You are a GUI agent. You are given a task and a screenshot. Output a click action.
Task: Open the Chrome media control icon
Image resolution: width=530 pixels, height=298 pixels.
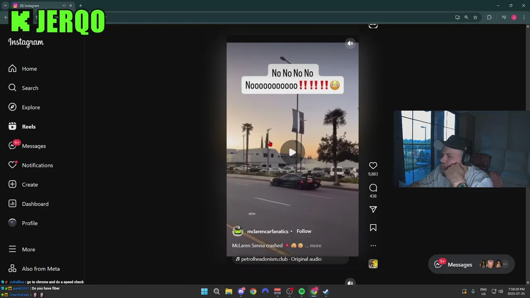tap(504, 17)
